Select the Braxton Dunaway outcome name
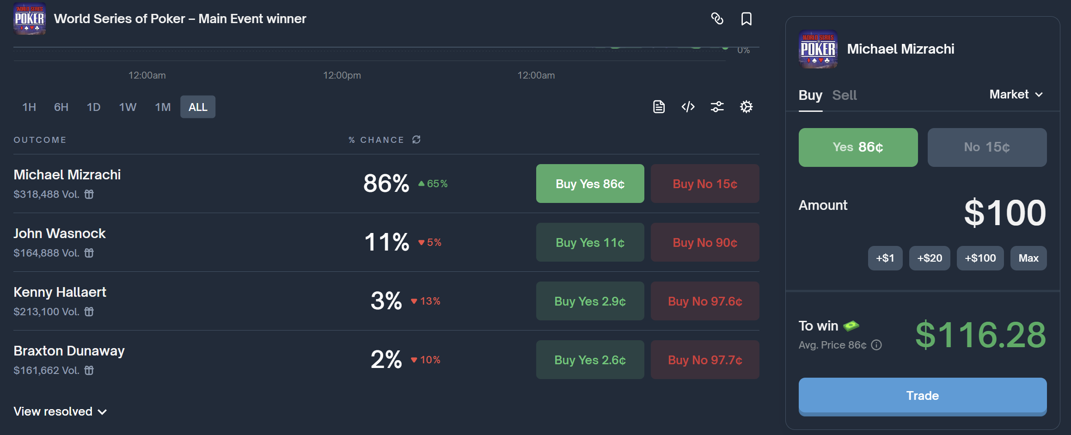The width and height of the screenshot is (1071, 435). tap(69, 351)
